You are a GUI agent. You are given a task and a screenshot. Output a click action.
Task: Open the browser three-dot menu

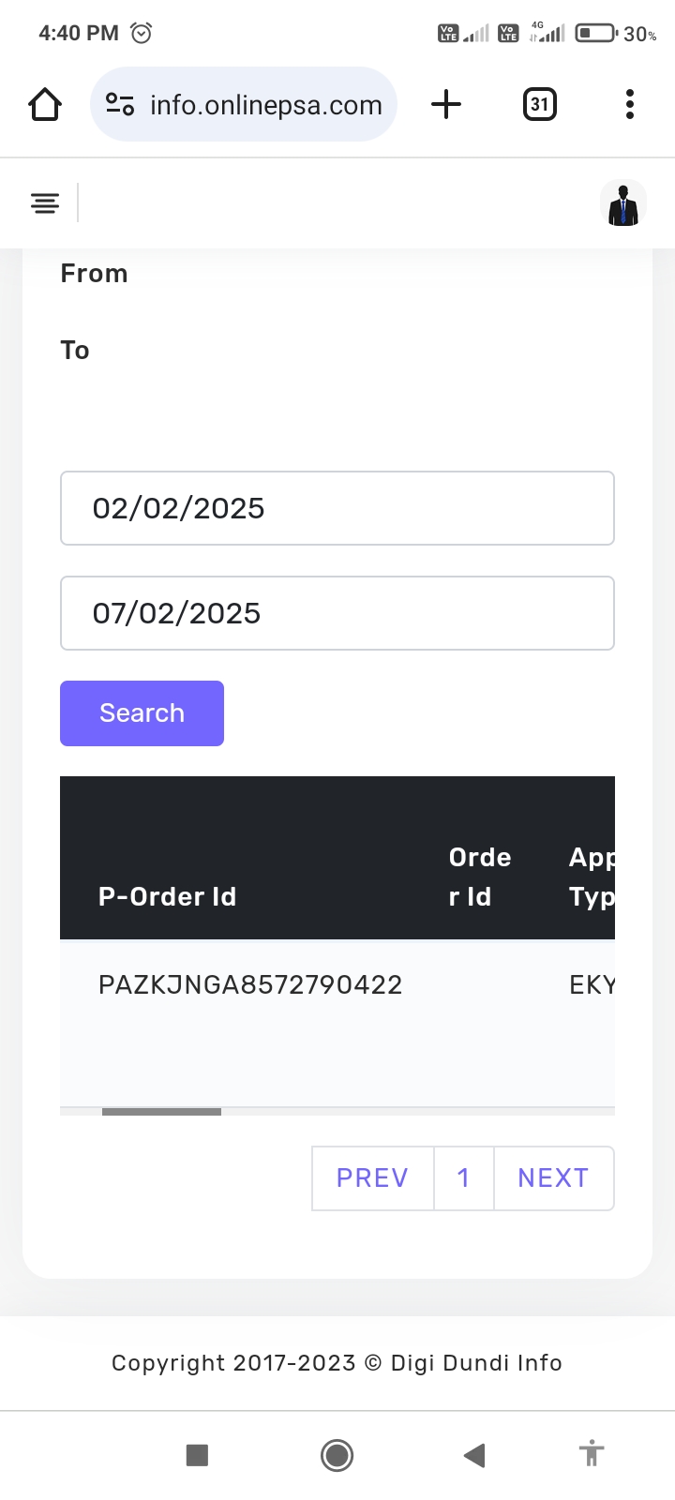(629, 104)
